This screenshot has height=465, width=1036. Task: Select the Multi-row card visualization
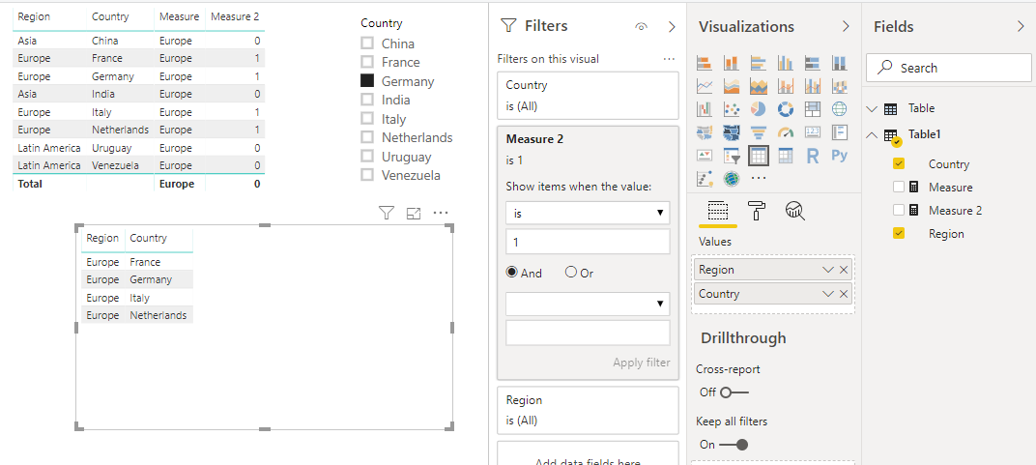[x=839, y=132]
